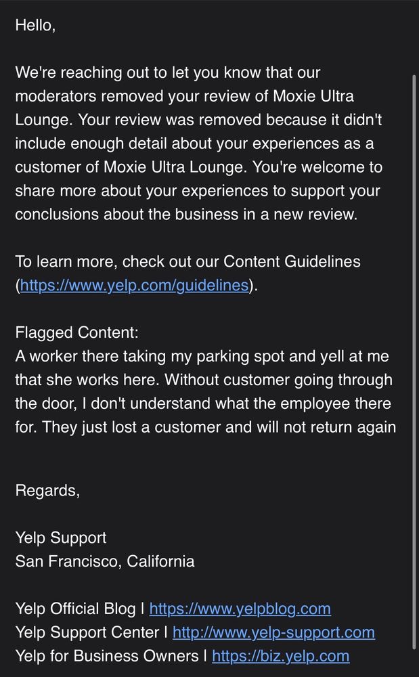Click the "Yelp Support Center" label

click(88, 632)
